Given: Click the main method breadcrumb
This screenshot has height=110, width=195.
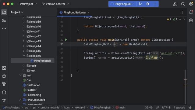Looking at the screenshot, I should coord(121,108).
